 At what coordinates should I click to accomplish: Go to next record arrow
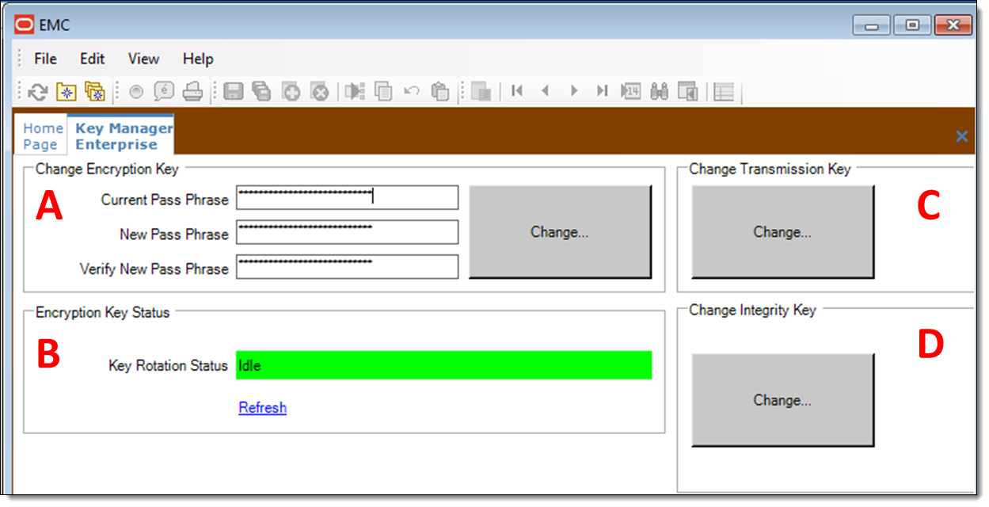pos(574,91)
